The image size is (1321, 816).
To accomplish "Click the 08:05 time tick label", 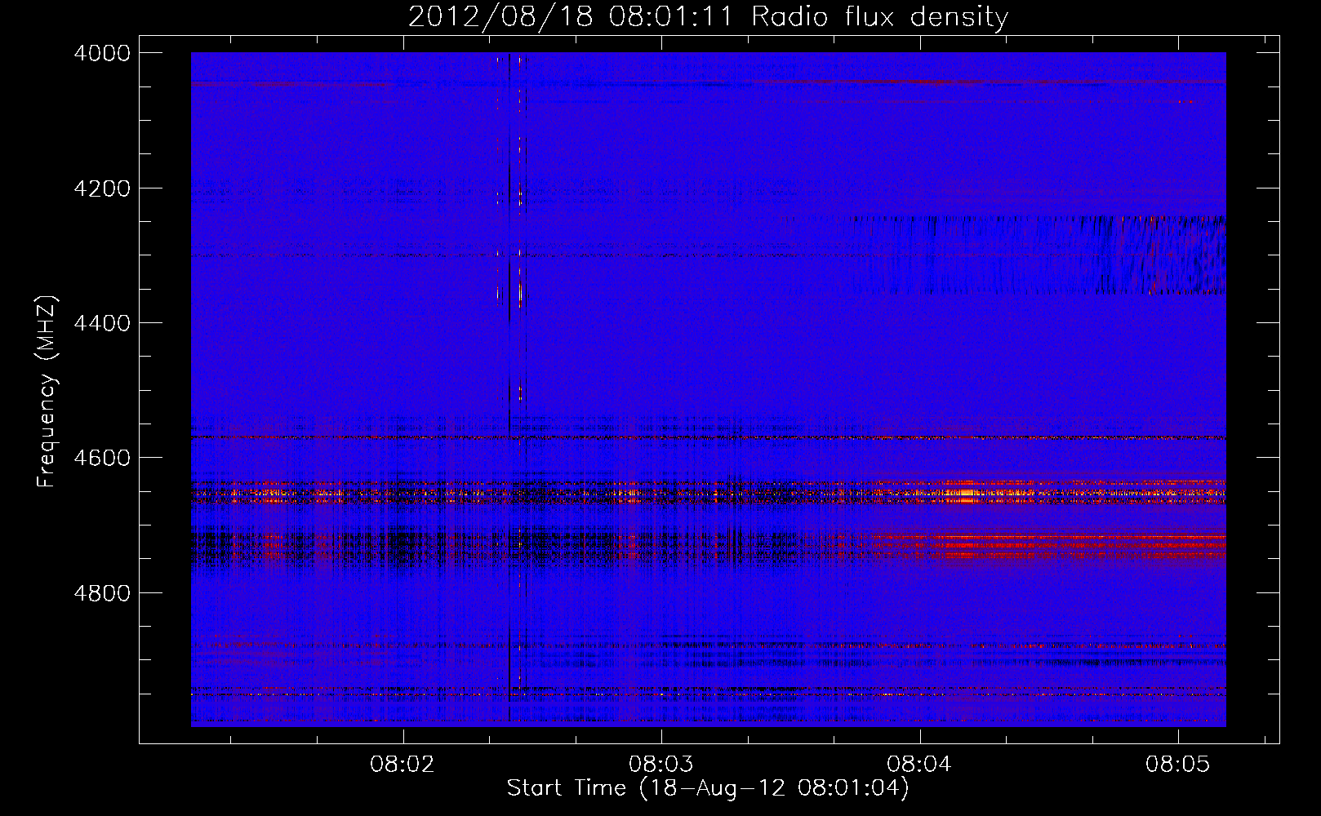I will pyautogui.click(x=1177, y=765).
